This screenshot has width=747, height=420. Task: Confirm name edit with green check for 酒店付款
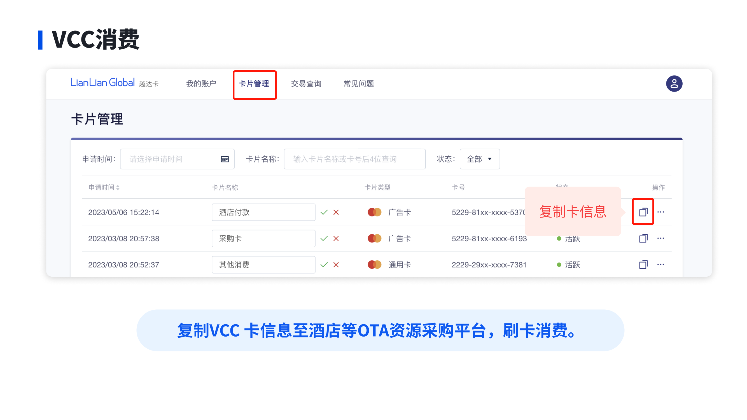pos(324,212)
